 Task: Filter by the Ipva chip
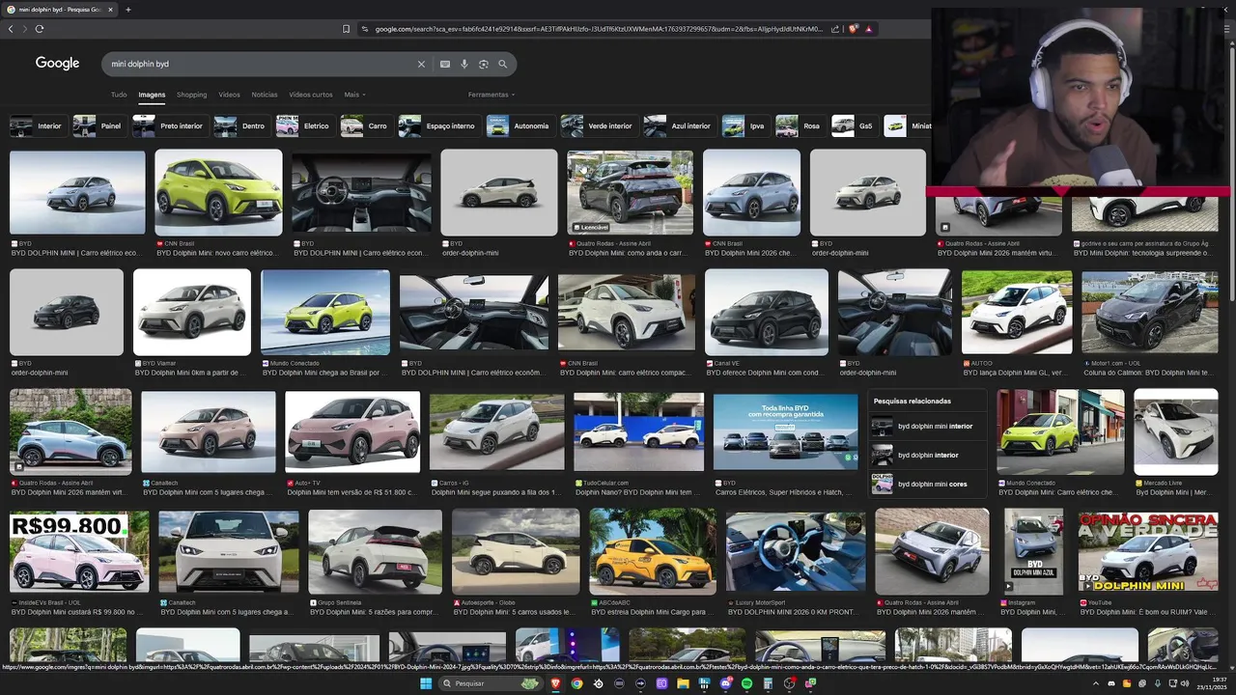744,125
